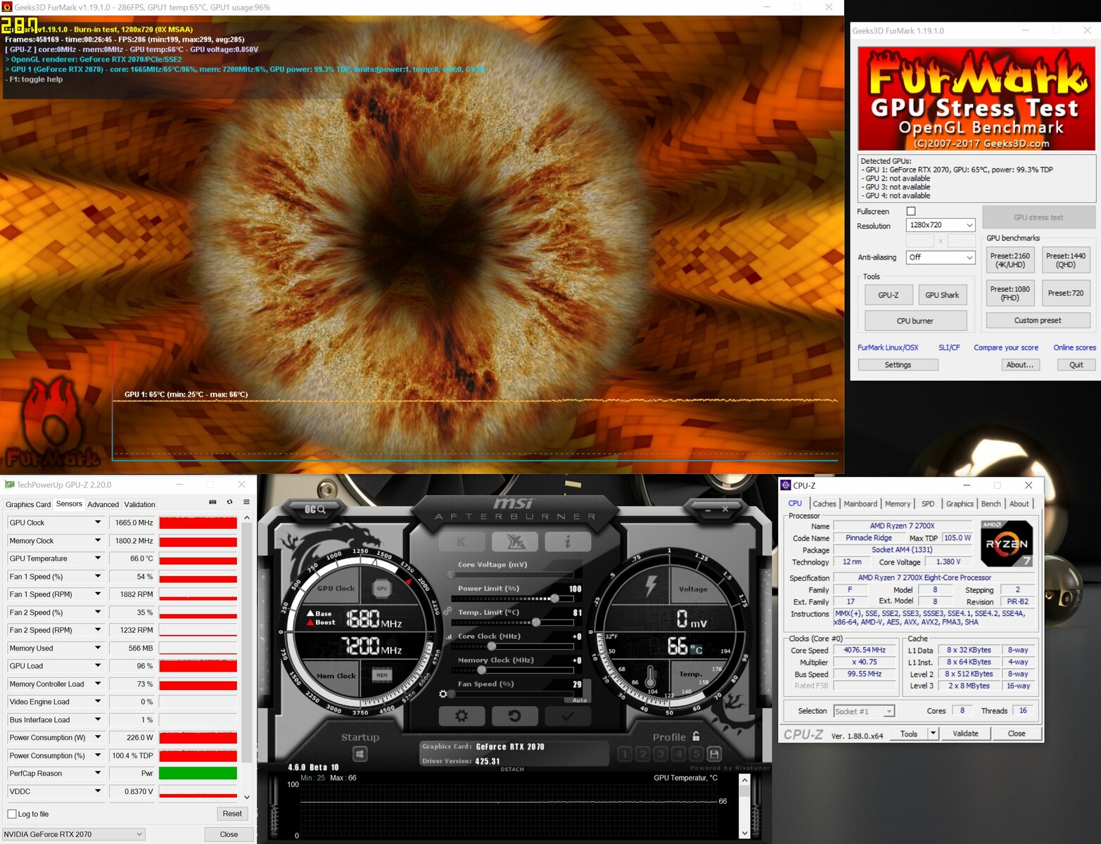This screenshot has width=1101, height=844.
Task: Click the FurMark GPU Stress Test banner
Action: pyautogui.click(x=976, y=98)
